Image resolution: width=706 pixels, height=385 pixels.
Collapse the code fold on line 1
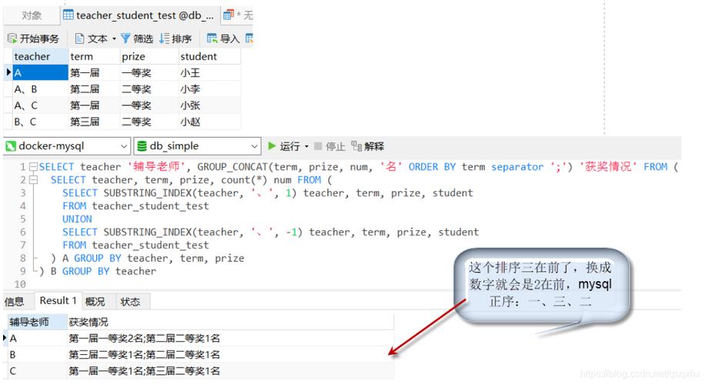coord(33,166)
